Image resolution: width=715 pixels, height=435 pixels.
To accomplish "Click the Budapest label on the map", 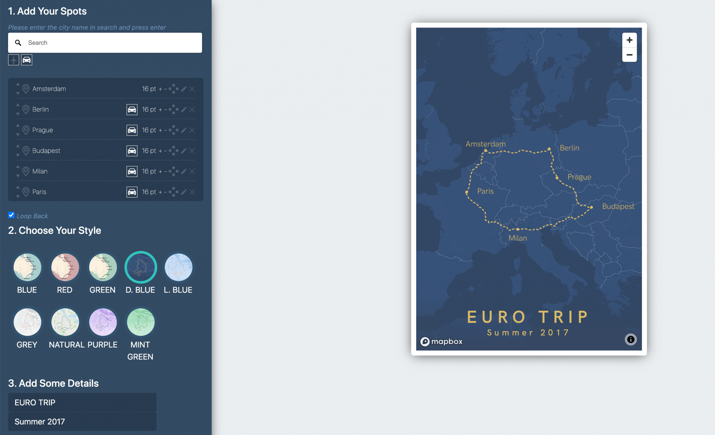I will pos(618,206).
